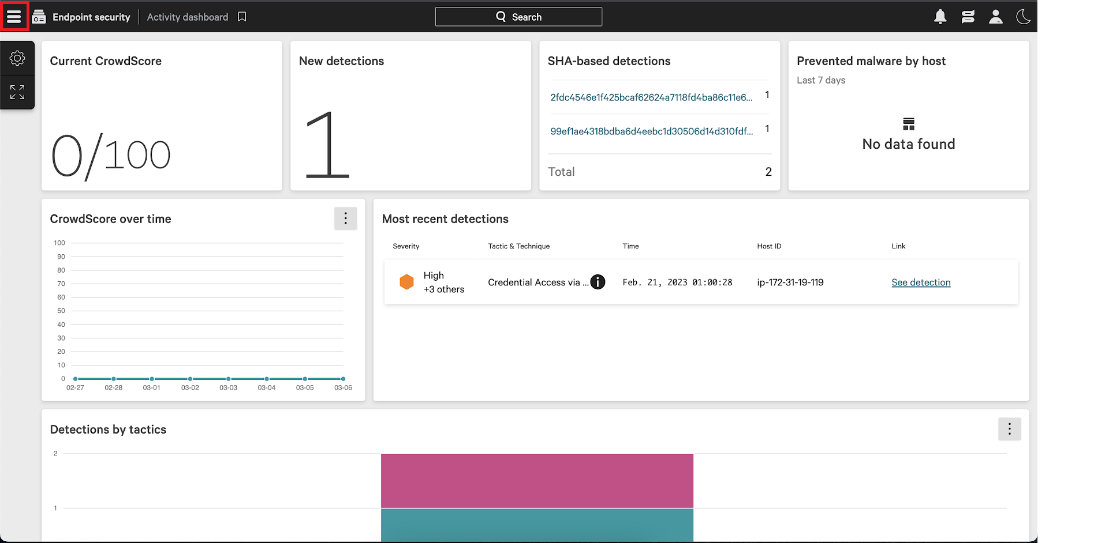Select Endpoint security breadcrumb
1105x543 pixels.
click(91, 17)
